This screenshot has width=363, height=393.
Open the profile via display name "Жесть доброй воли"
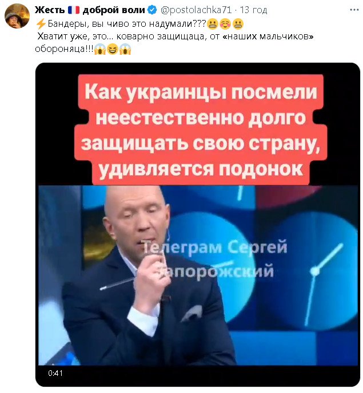click(x=90, y=10)
